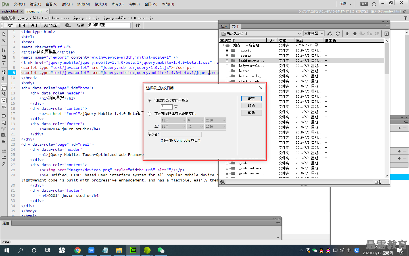Image resolution: width=409 pixels, height=256 pixels.
Task: Click the Get files down-arrow icon
Action: coord(347,34)
